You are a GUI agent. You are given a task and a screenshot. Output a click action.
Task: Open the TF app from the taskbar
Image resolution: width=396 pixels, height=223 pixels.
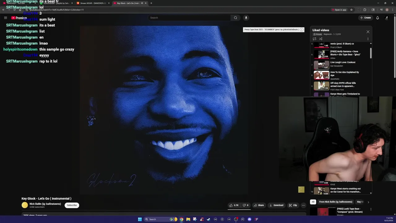point(256,219)
